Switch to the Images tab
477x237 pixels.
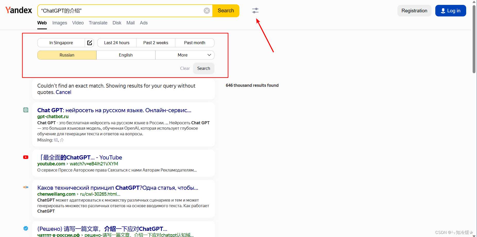click(60, 23)
